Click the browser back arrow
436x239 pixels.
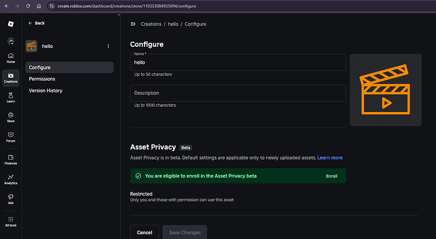[x=7, y=6]
